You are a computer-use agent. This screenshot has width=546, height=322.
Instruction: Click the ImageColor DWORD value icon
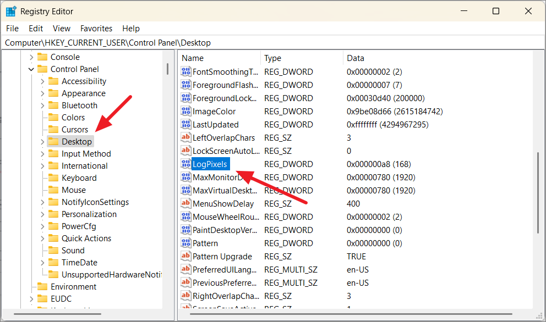(186, 112)
